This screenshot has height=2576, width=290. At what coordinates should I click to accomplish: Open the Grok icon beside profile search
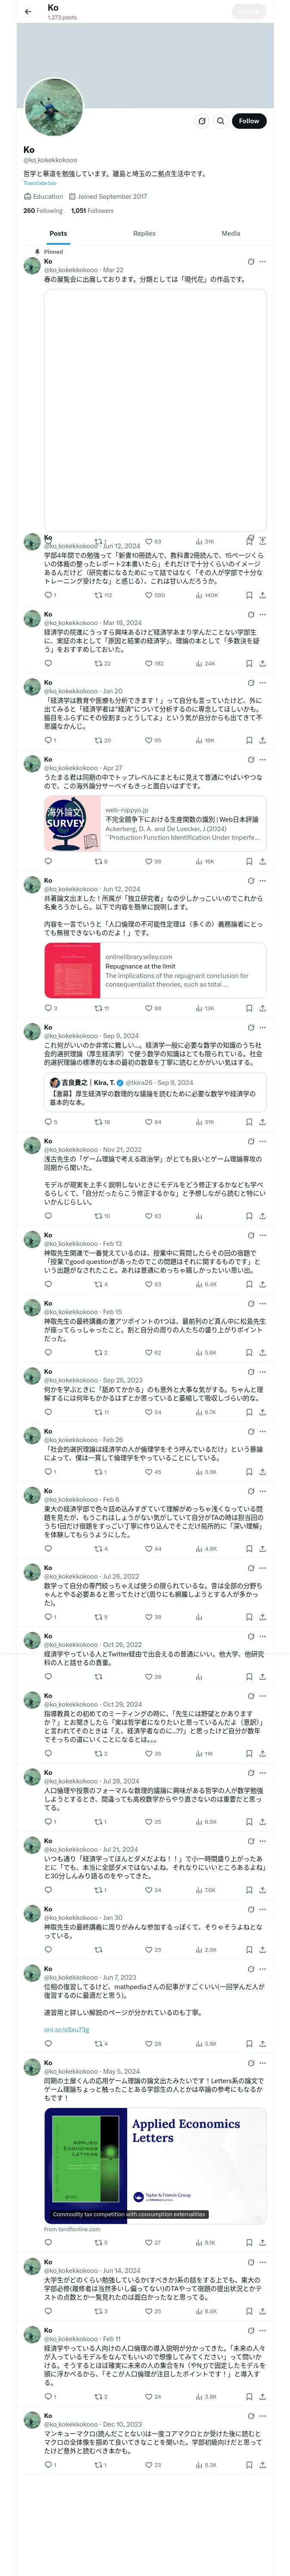tap(201, 121)
